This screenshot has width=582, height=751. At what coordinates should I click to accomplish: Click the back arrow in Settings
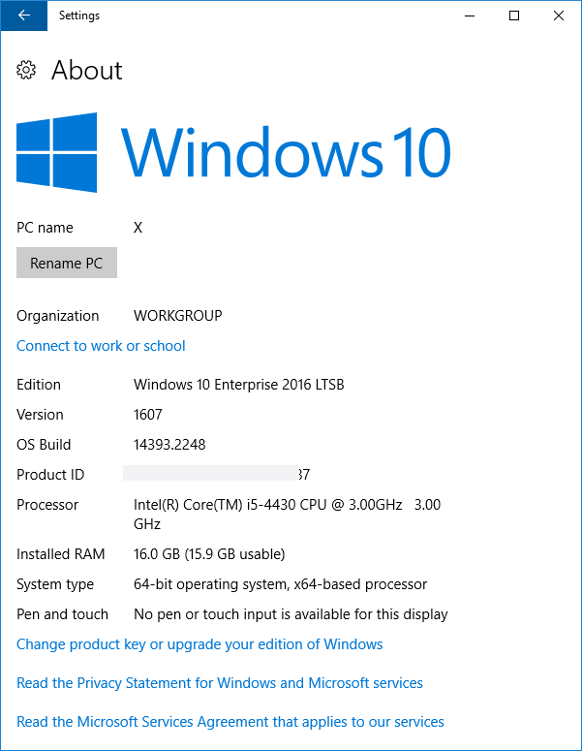tap(23, 16)
